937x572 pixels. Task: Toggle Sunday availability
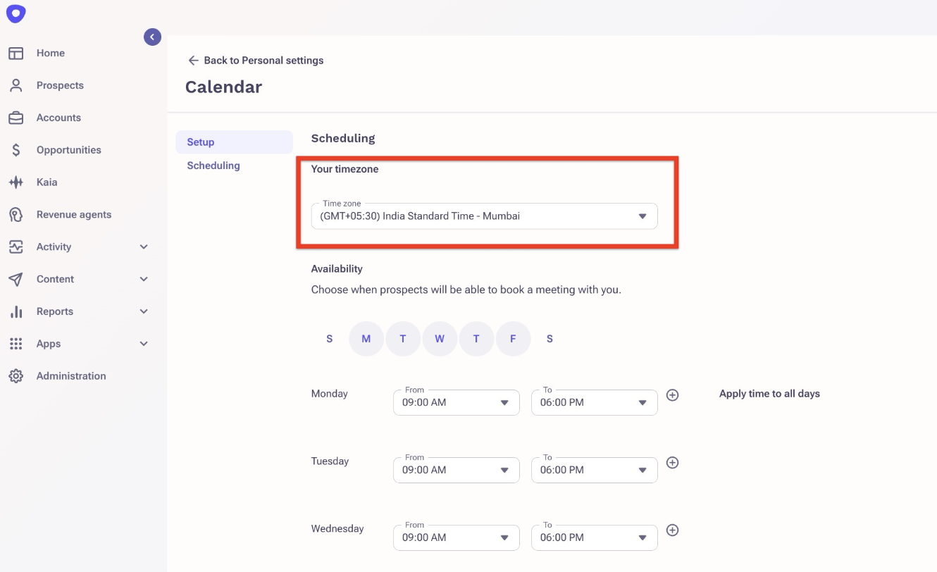pos(330,339)
